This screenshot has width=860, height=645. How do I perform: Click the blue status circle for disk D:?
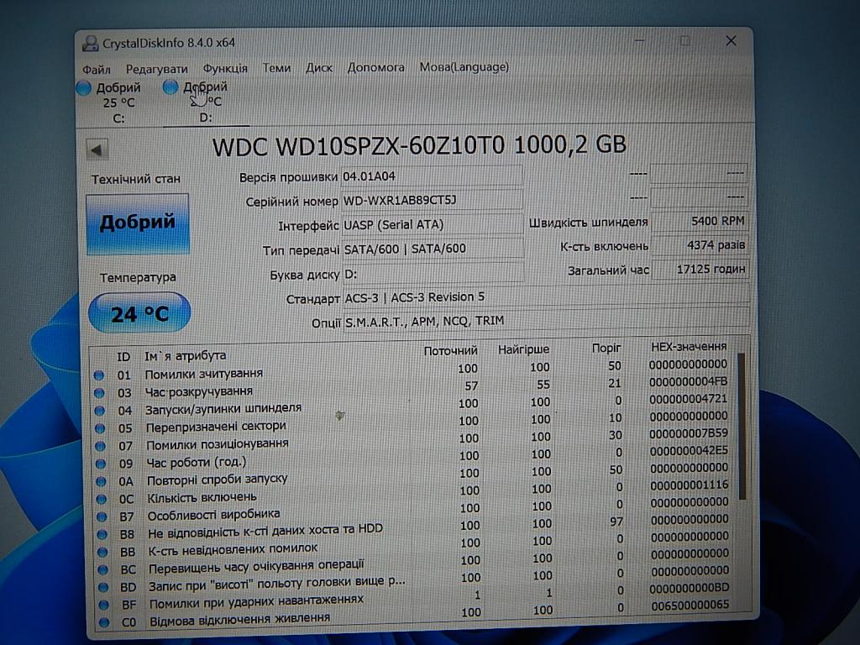point(170,87)
